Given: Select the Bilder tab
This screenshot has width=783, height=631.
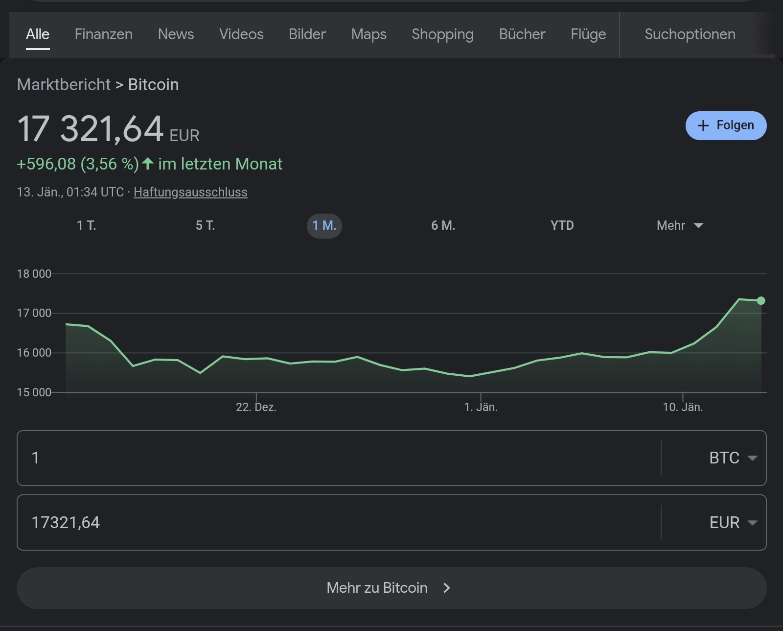Looking at the screenshot, I should click(307, 34).
